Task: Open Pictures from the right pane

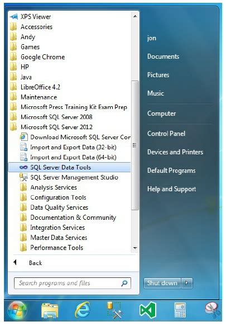Action: click(158, 74)
